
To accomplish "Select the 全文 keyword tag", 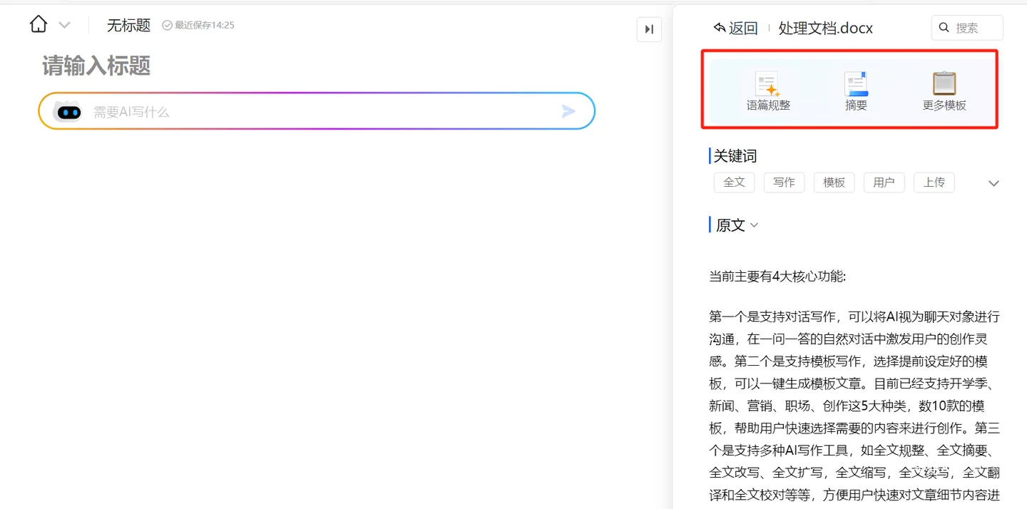I will pos(734,182).
